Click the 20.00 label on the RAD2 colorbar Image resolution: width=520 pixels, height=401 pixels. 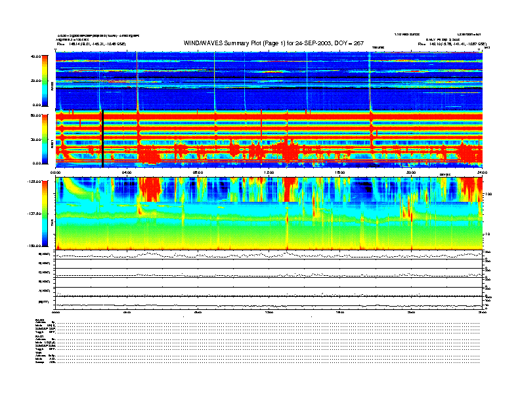[35, 81]
